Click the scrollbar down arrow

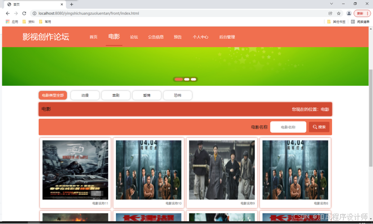(x=371, y=219)
